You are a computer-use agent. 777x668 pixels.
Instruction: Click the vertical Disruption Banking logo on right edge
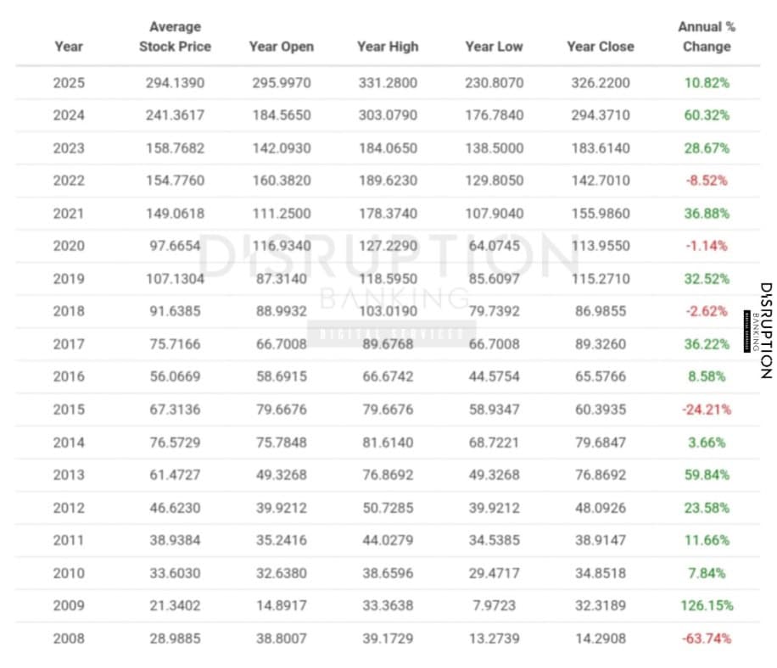point(764,330)
